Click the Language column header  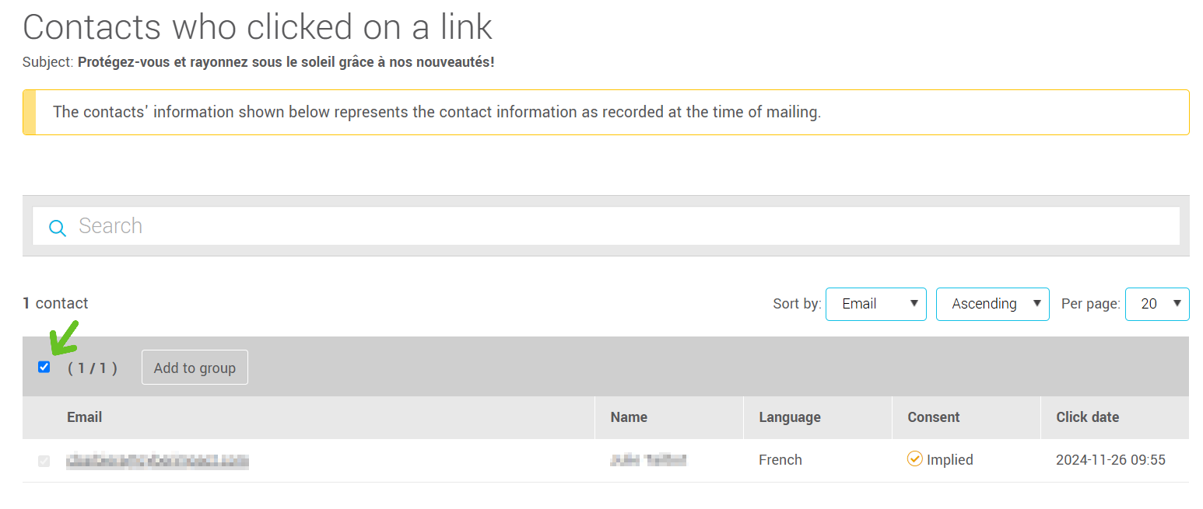[x=789, y=417]
